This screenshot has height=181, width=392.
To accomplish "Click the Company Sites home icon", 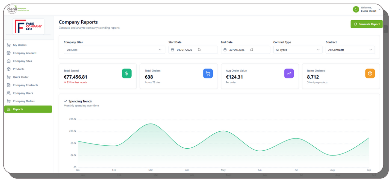I will pos(9,61).
